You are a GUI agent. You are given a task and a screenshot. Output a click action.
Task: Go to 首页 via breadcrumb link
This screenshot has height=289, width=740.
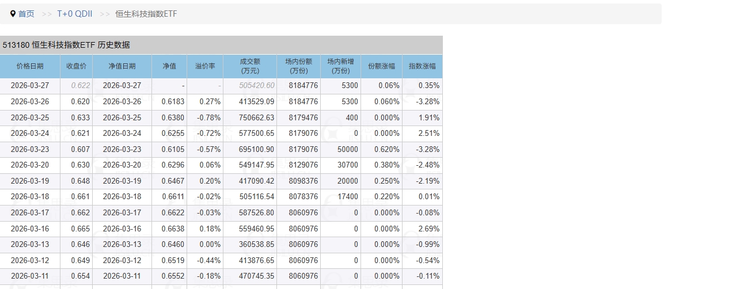coord(26,14)
